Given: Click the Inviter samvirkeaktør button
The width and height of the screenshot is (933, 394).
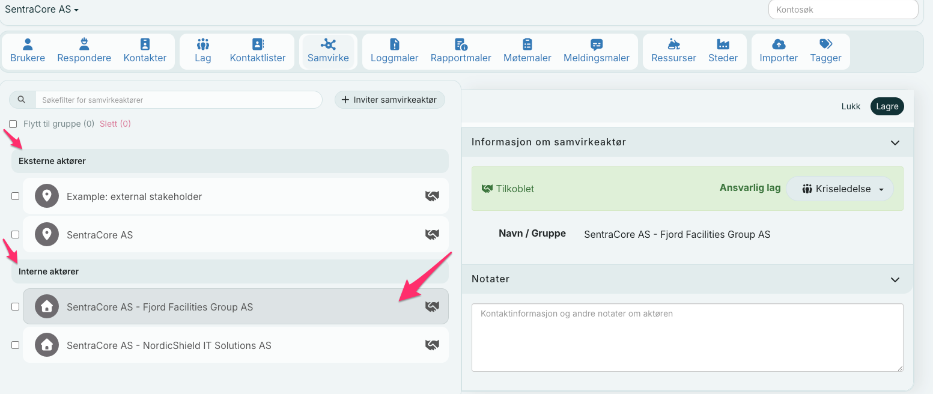Looking at the screenshot, I should coord(389,100).
